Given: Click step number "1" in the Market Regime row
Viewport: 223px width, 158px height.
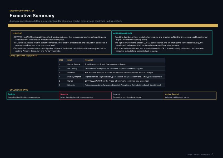Looking at the screenshot, I should 60,64.
